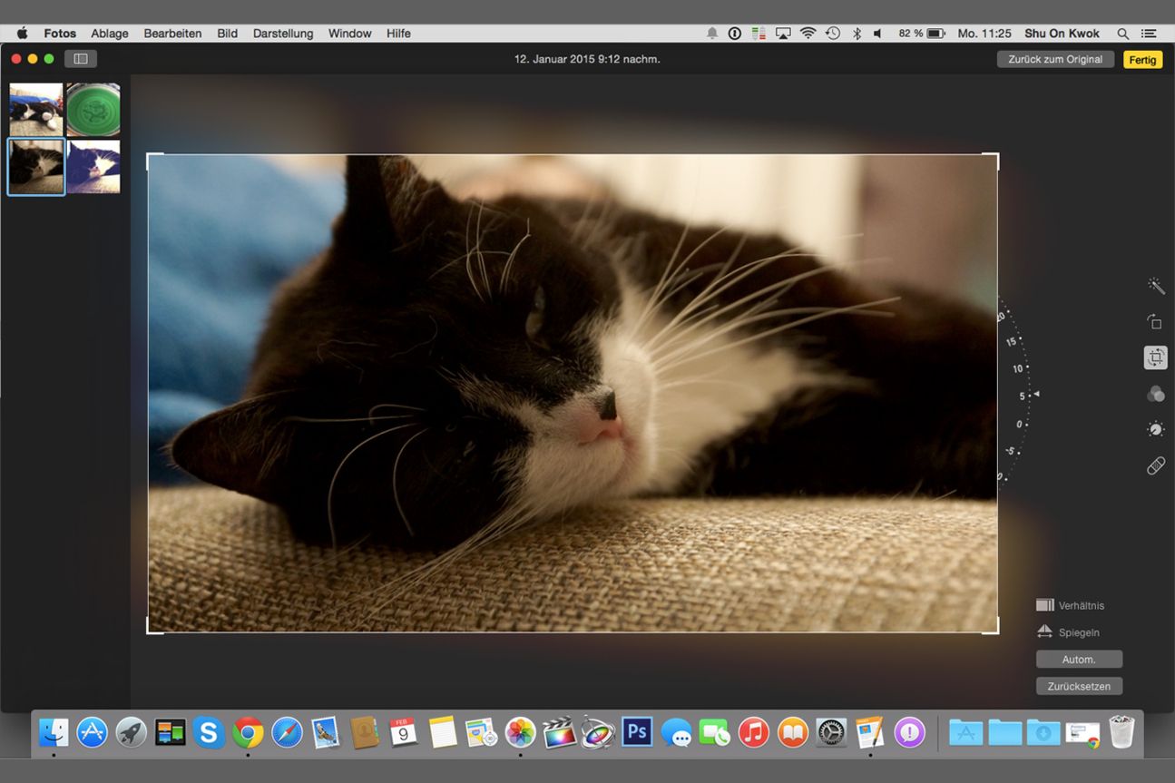Click the Time Machine menu bar icon
The width and height of the screenshot is (1175, 783).
[833, 34]
